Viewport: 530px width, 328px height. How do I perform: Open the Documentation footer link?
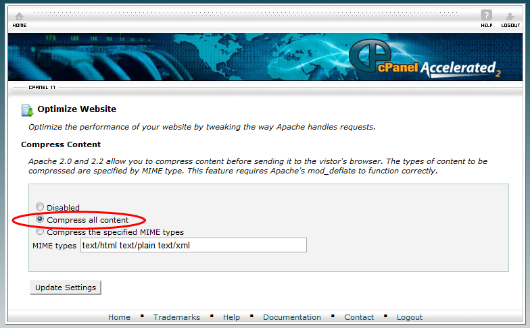pos(292,317)
